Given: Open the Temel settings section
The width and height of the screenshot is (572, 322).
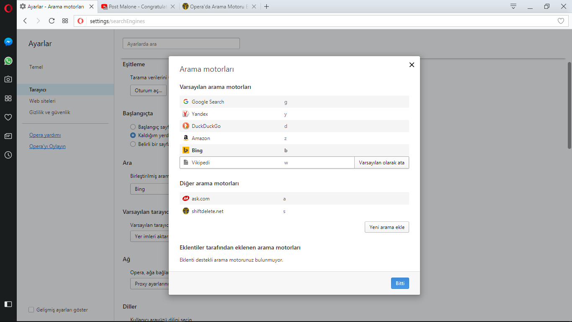Looking at the screenshot, I should tap(36, 67).
